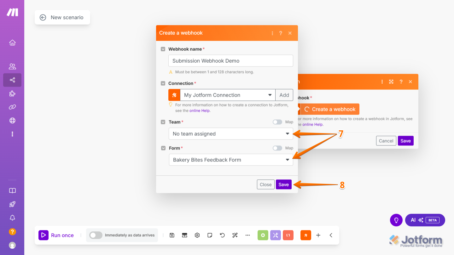The height and width of the screenshot is (255, 454).
Task: Toggle Map next to the Form field
Action: [x=277, y=148]
